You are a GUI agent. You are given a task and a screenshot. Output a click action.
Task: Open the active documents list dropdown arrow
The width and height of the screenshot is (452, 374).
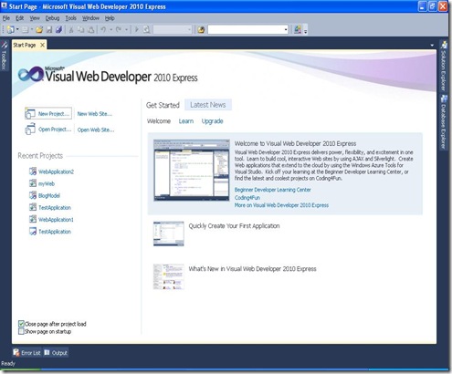(432, 46)
